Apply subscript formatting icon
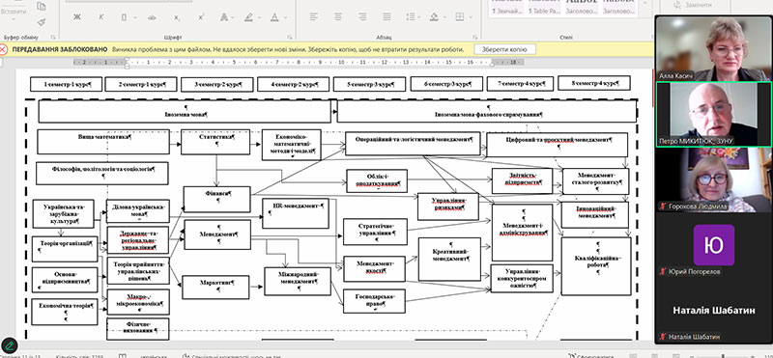 coord(177,17)
